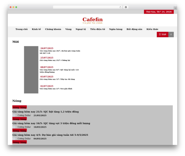Click the 16/05/2025 date text
Image resolution: width=185 pixels, height=156 pixels.
(x=40, y=127)
